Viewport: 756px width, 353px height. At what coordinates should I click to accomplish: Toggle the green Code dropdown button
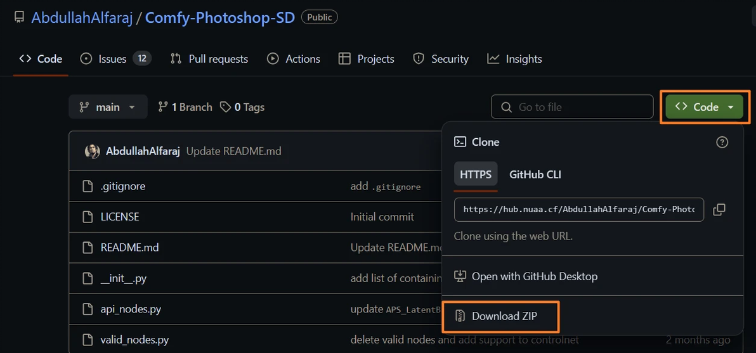tap(704, 107)
